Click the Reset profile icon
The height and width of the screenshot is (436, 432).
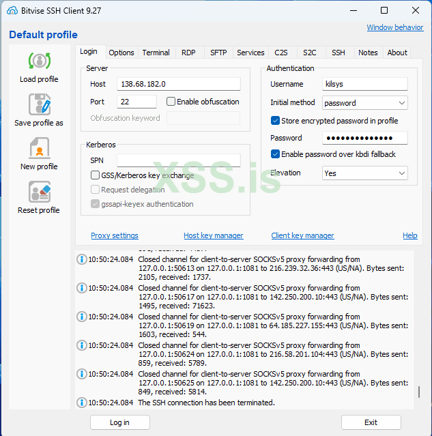[39, 192]
